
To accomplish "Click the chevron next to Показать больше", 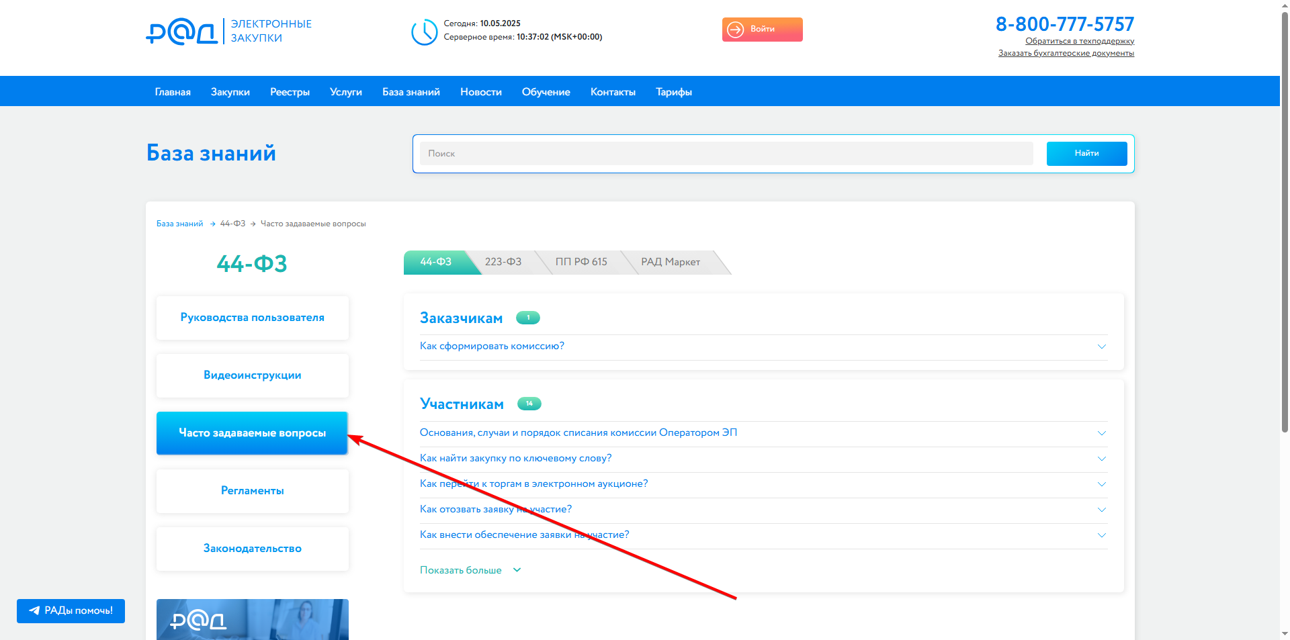I will point(517,570).
